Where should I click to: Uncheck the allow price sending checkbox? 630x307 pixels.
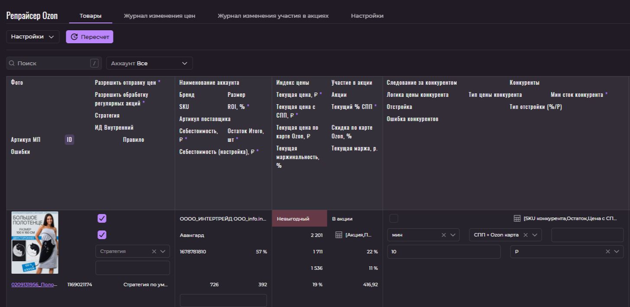pos(102,218)
